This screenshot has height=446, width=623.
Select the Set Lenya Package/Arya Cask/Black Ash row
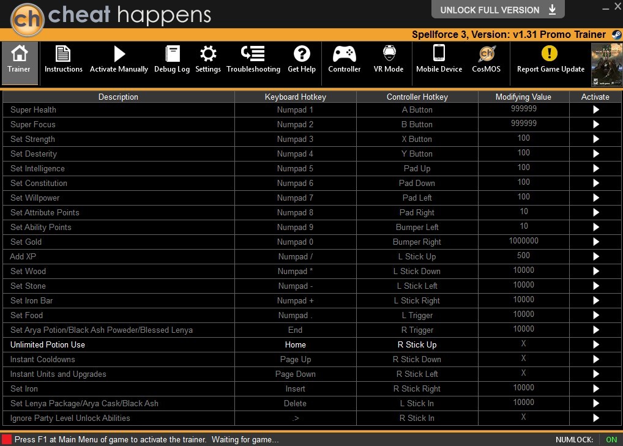(311, 404)
